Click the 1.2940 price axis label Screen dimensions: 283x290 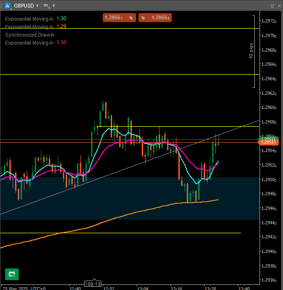coord(269,252)
